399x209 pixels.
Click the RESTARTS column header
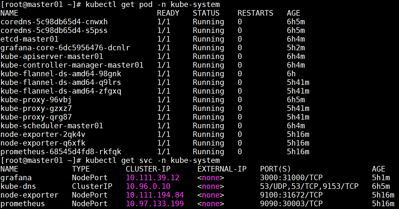(x=255, y=13)
